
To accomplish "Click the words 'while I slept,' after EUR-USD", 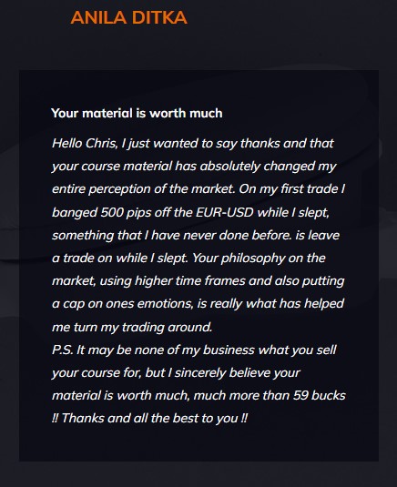I will 293,213.
